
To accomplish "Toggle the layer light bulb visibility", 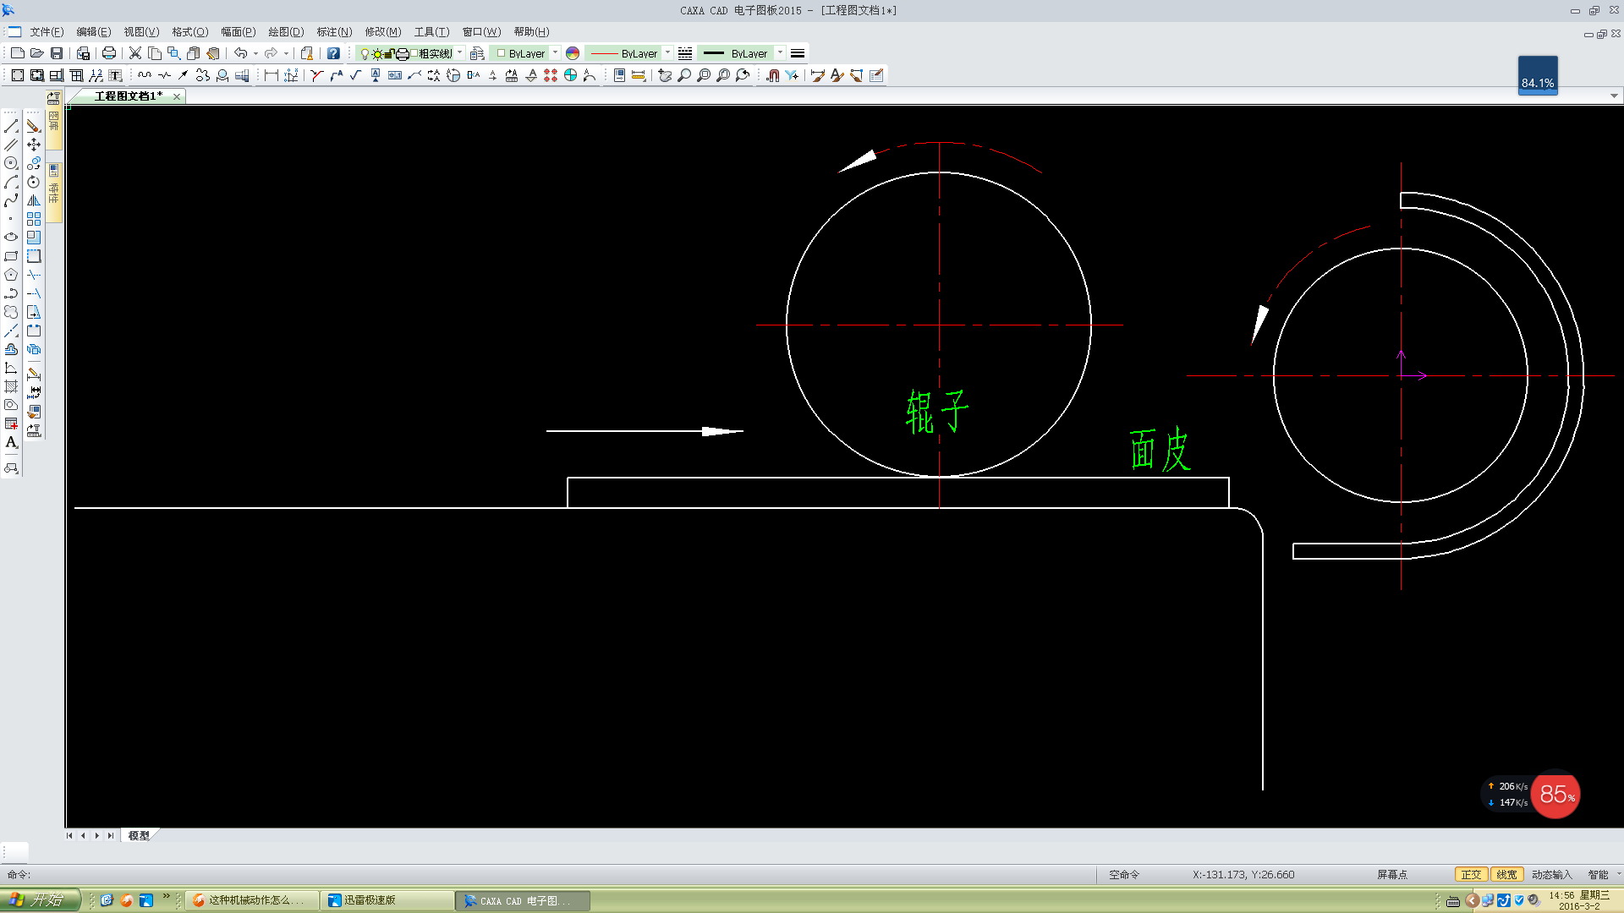I will pyautogui.click(x=365, y=53).
